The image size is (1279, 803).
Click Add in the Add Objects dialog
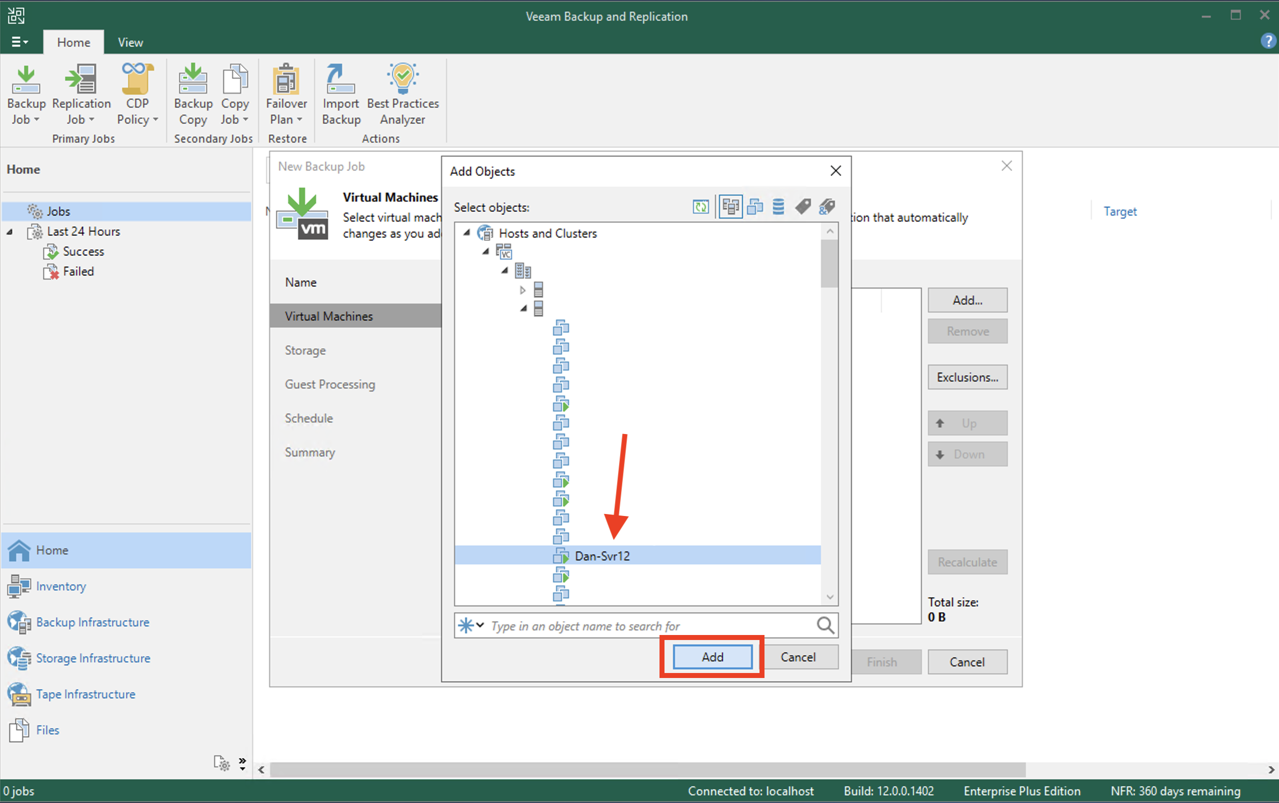(x=712, y=657)
